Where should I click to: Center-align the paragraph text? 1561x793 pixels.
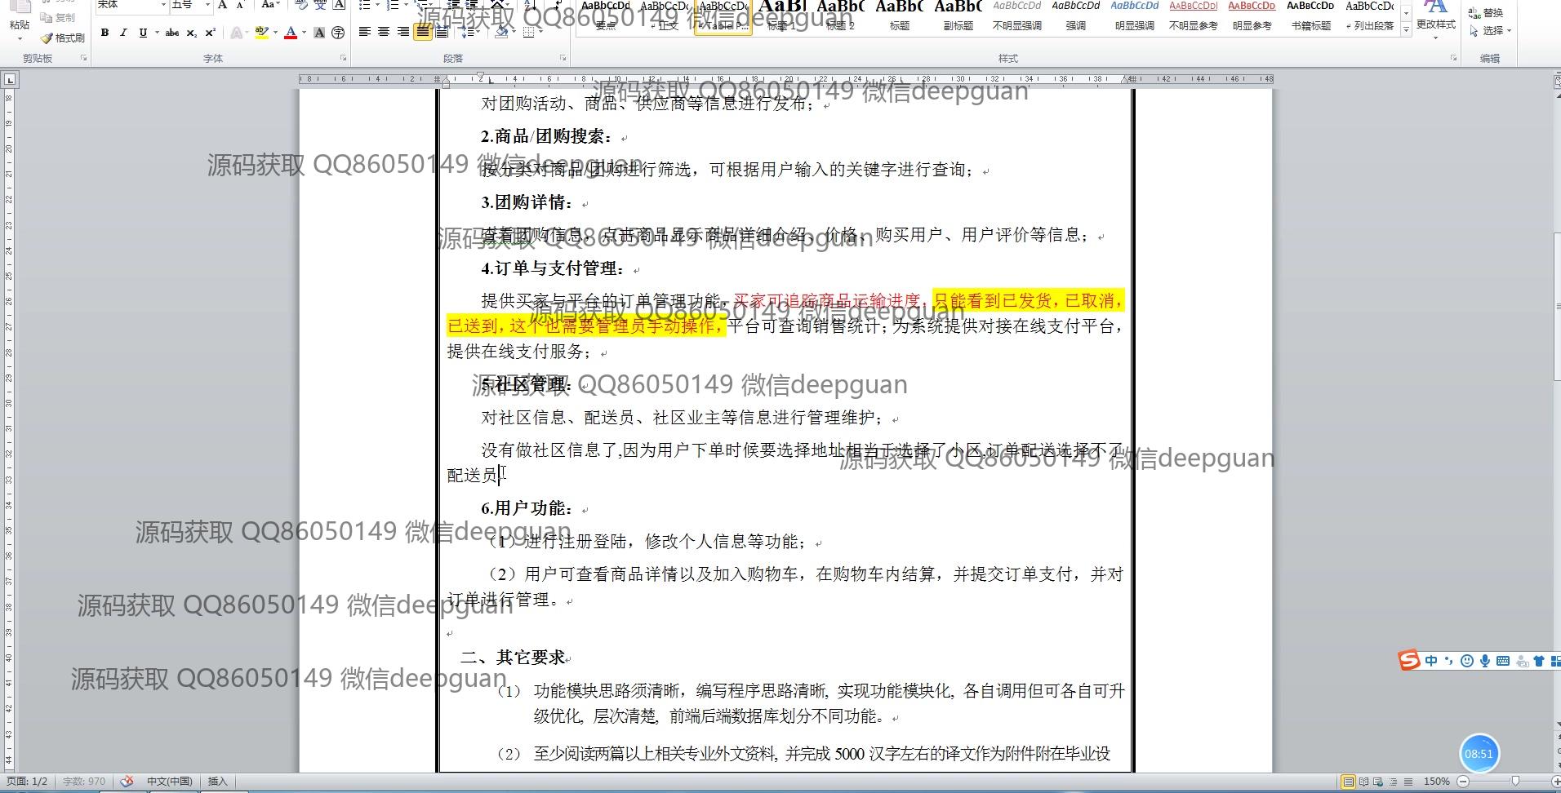384,33
